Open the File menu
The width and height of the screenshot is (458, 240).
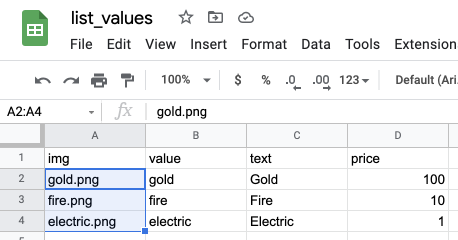(x=81, y=44)
